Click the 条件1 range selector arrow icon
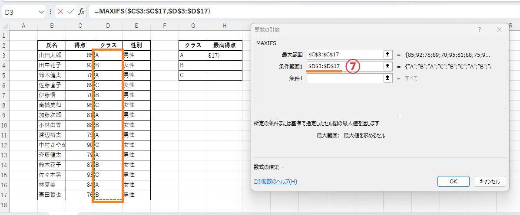Viewport: 520px width, 215px height. point(387,78)
